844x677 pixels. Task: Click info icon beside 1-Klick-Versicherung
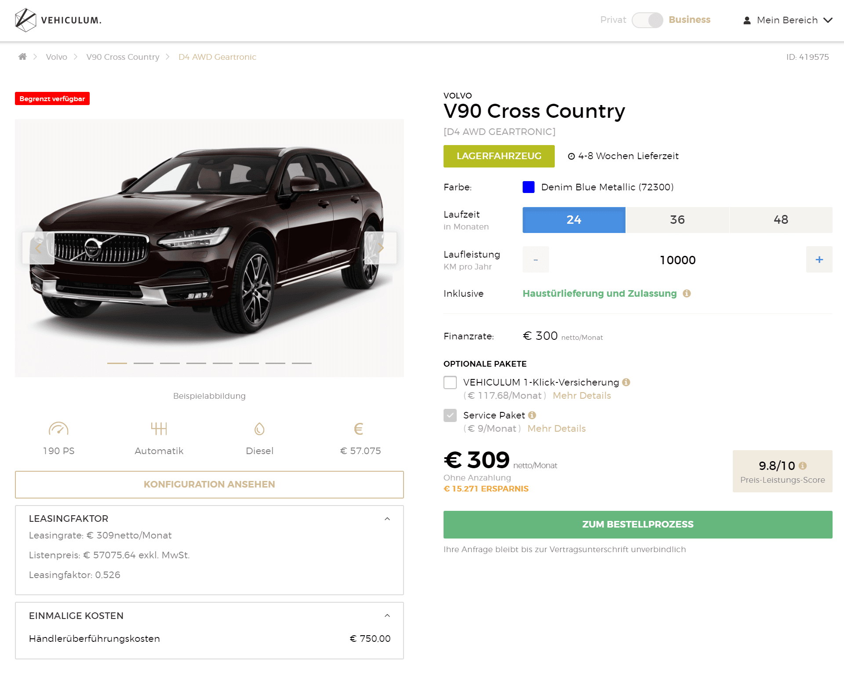pyautogui.click(x=626, y=382)
